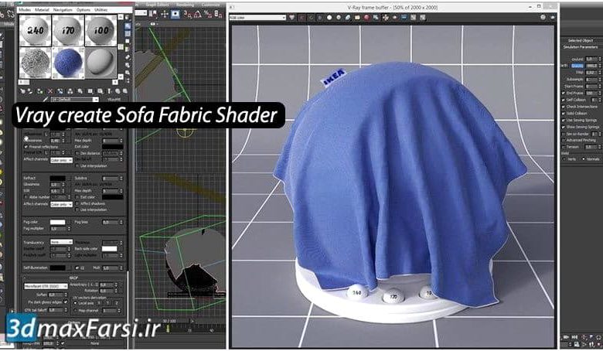Select the material sample sphere labeled 170

pyautogui.click(x=68, y=30)
